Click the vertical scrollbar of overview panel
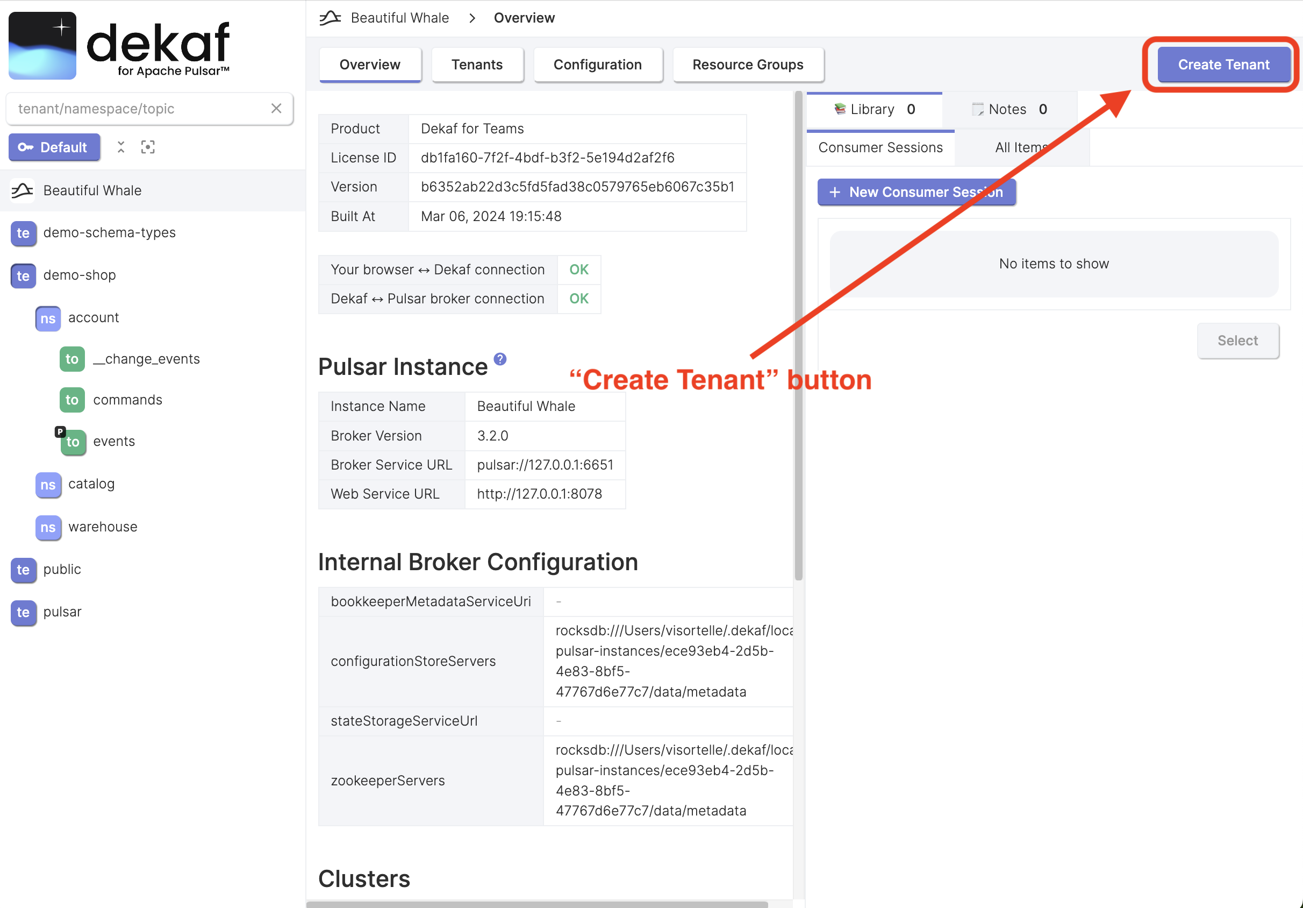Screen dimensions: 1303x908 pos(798,335)
